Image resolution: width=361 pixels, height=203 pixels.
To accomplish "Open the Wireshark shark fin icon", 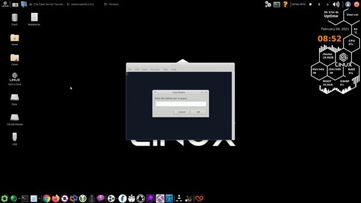I will coord(169,198).
